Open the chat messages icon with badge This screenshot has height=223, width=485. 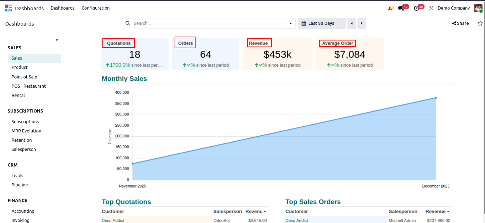[401, 8]
